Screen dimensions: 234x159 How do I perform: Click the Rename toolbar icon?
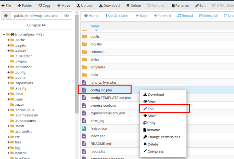173,5
